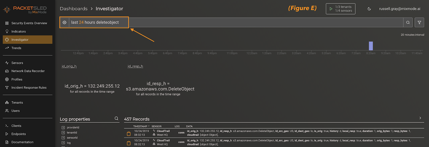The width and height of the screenshot is (429, 147).
Task: Open the Trends menu item
Action: coord(28,48)
